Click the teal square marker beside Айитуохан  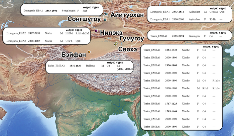pyautogui.click(x=106, y=14)
